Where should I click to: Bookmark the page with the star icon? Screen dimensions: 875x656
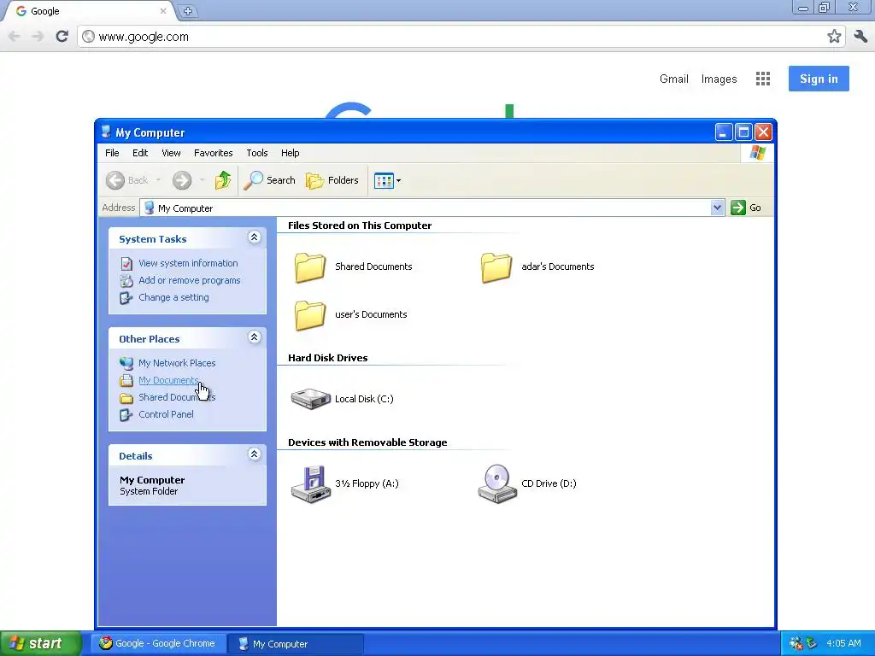(834, 36)
